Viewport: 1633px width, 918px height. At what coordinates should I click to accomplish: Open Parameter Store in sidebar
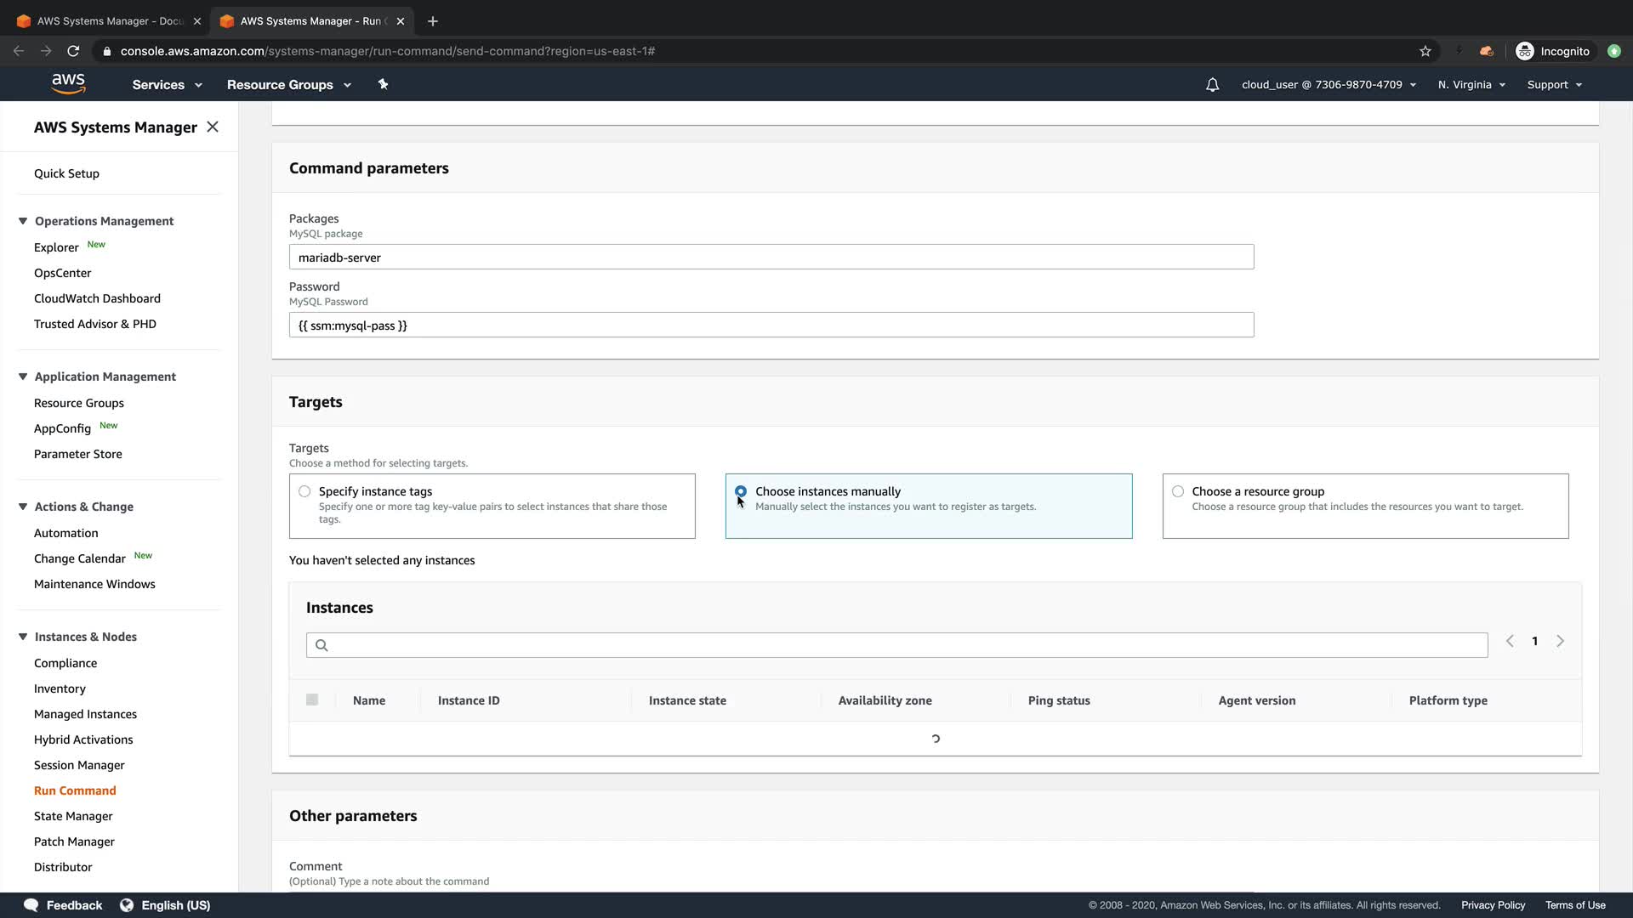point(78,454)
